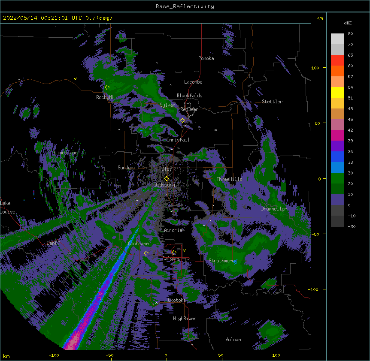Click the Lake Louise label

pyautogui.click(x=8, y=208)
